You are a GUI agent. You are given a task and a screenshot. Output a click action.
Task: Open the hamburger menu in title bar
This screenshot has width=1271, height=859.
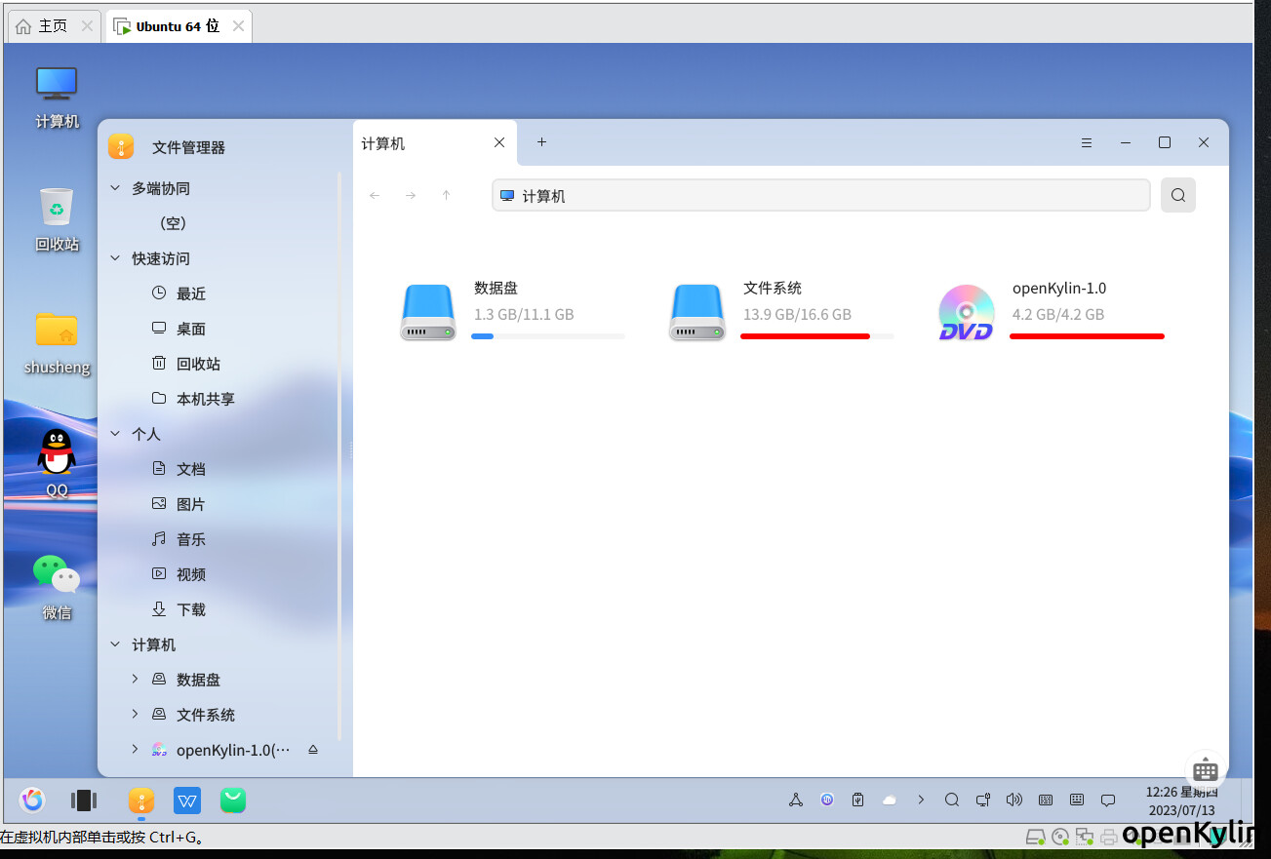(1087, 142)
